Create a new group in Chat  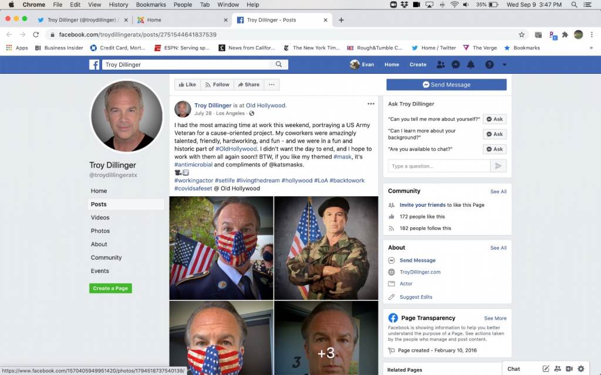[x=558, y=369]
